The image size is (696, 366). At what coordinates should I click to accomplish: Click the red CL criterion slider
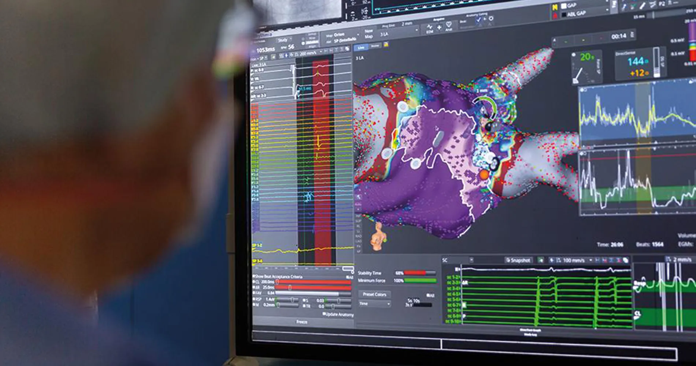tap(313, 282)
